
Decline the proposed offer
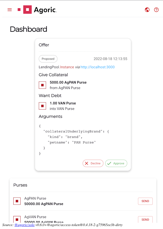pyautogui.click(x=93, y=163)
